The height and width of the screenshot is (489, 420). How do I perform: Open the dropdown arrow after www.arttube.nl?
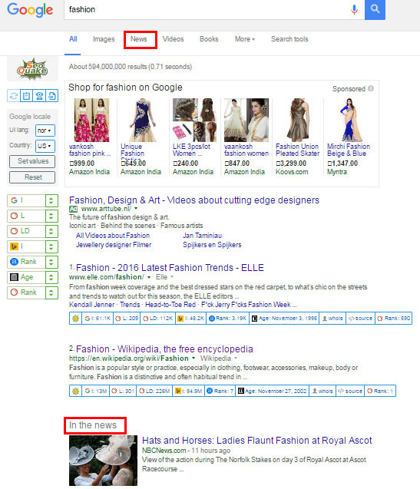point(136,208)
